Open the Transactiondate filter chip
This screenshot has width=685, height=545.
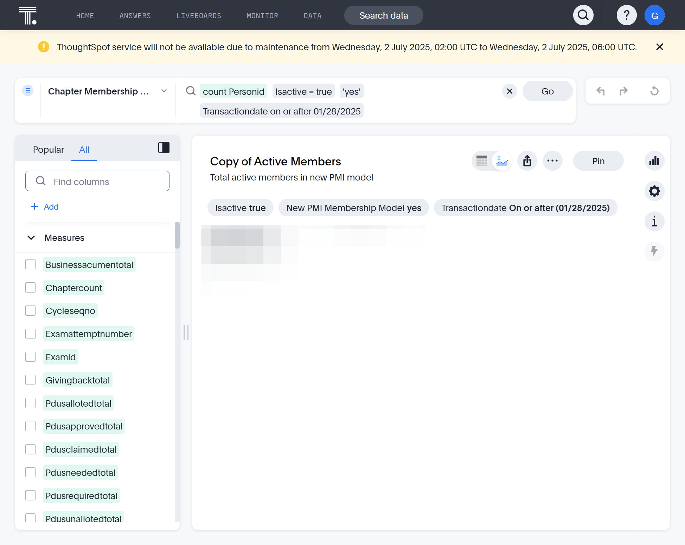point(525,208)
